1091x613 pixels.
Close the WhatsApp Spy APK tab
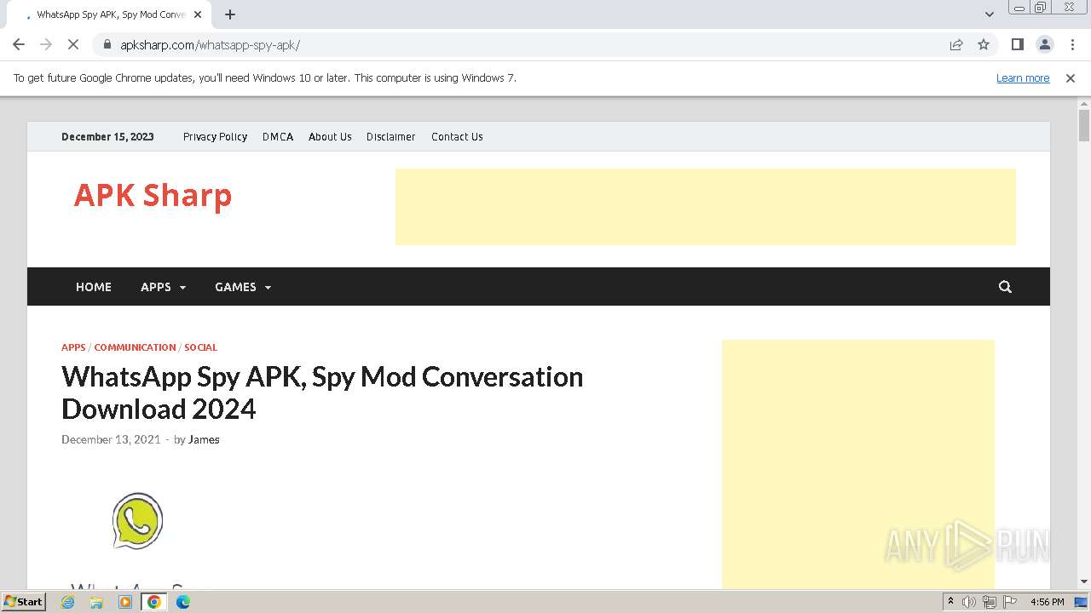coord(198,14)
